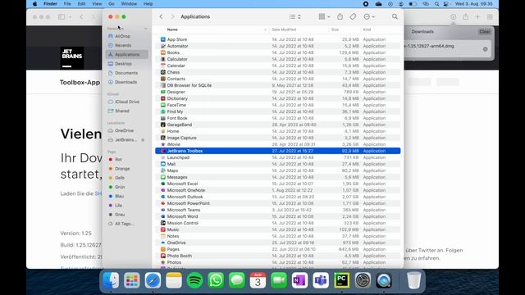Open the Edit menu

pyautogui.click(x=81, y=3)
